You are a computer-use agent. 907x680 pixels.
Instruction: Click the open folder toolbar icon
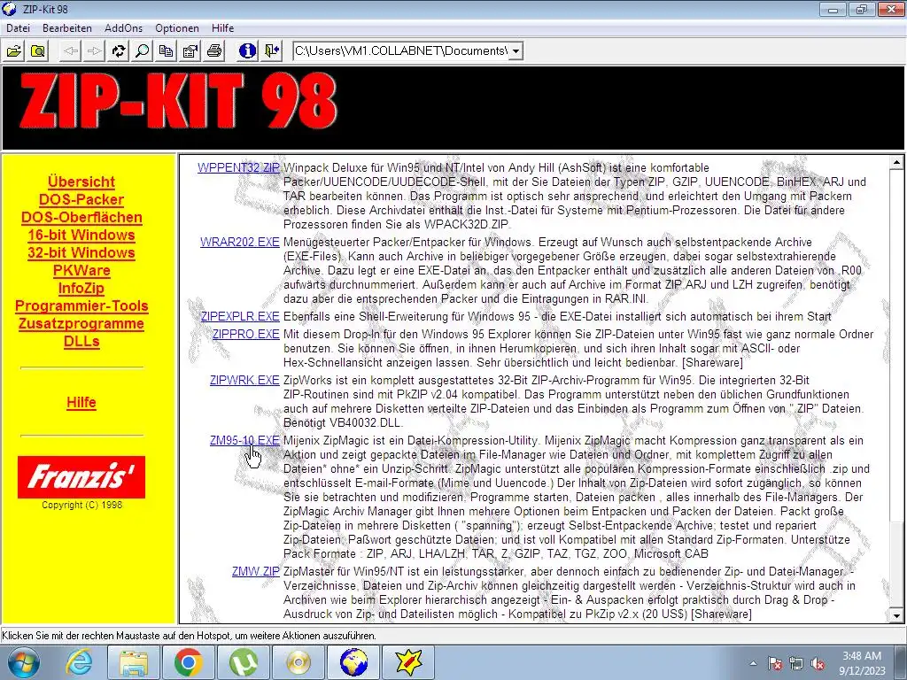[14, 50]
